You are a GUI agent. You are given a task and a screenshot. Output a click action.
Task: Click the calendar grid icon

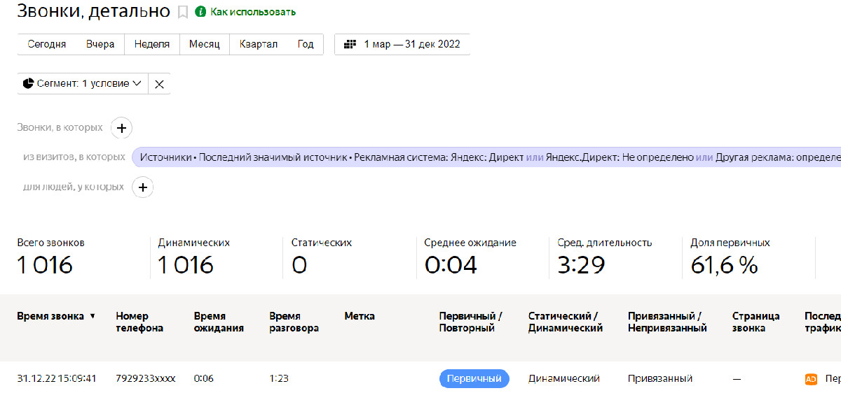pyautogui.click(x=350, y=44)
